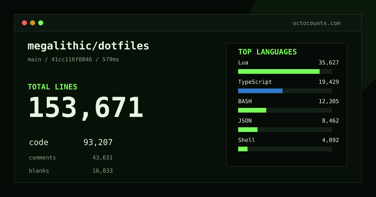Viewport: 376px width, 197px height.
Task: Click the comments value 43,631
Action: point(102,158)
